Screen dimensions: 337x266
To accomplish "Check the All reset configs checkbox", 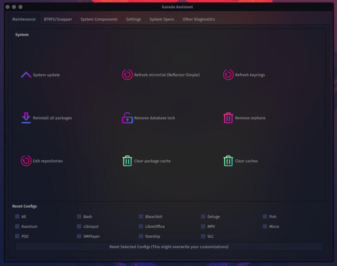I will [x=17, y=216].
